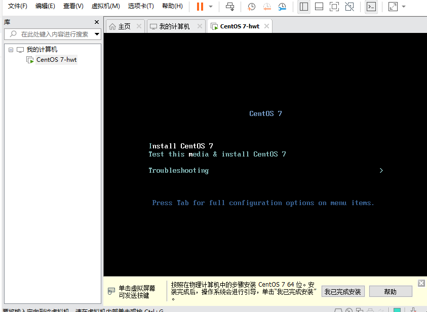Screen dimensions: 427x312
Task: Send Ctrl+Alt+Del to the virtual machine
Action: tap(230, 7)
